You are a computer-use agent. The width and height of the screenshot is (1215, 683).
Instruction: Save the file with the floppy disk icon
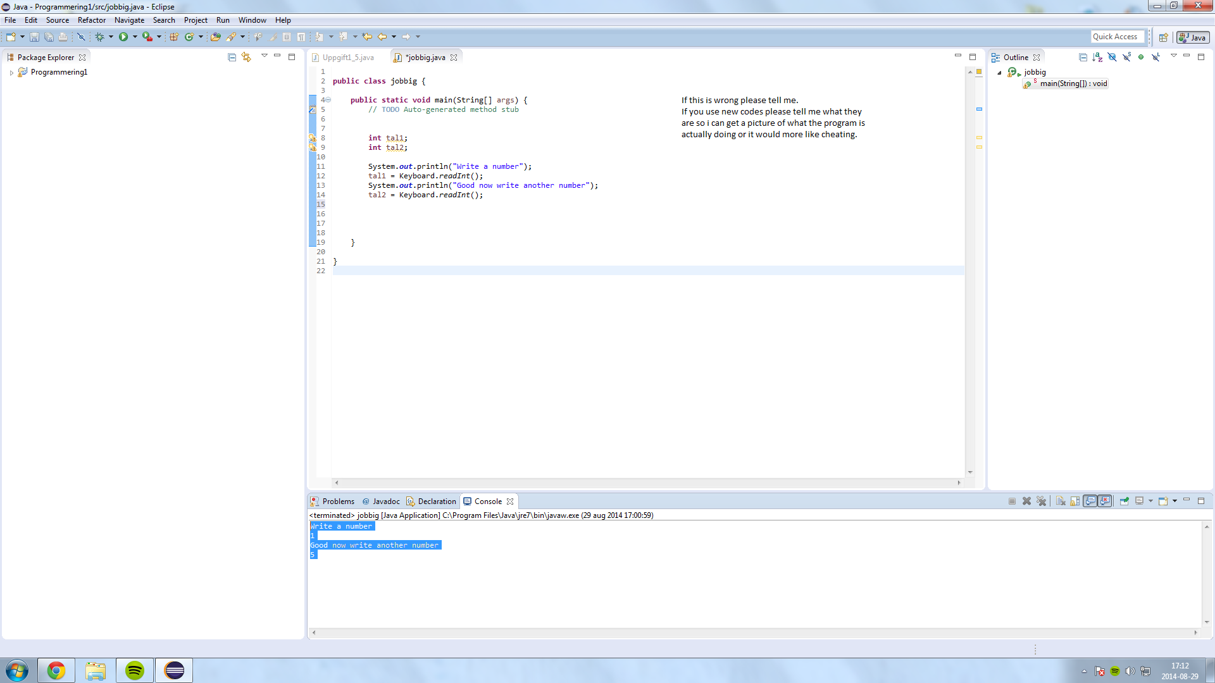34,37
